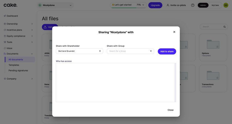Open the Share with Shareholder dropdown
The height and width of the screenshot is (124, 232).
pyautogui.click(x=79, y=51)
